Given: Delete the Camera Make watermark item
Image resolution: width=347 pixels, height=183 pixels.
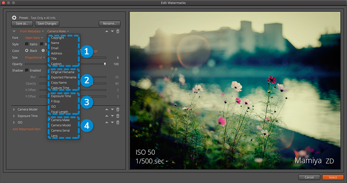Looking at the screenshot, I should pyautogui.click(x=118, y=31).
